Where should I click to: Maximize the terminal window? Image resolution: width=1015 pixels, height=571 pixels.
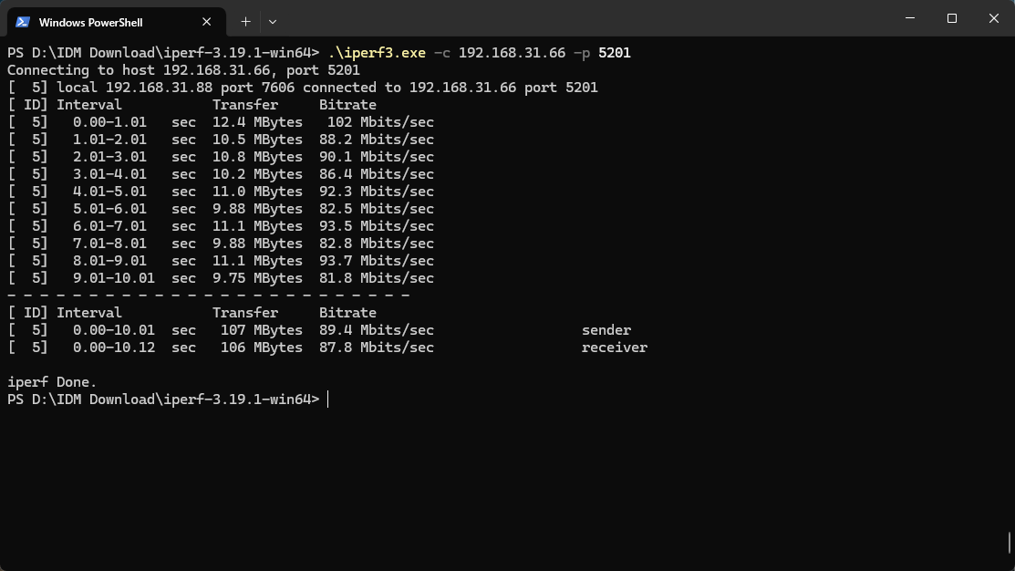(951, 18)
